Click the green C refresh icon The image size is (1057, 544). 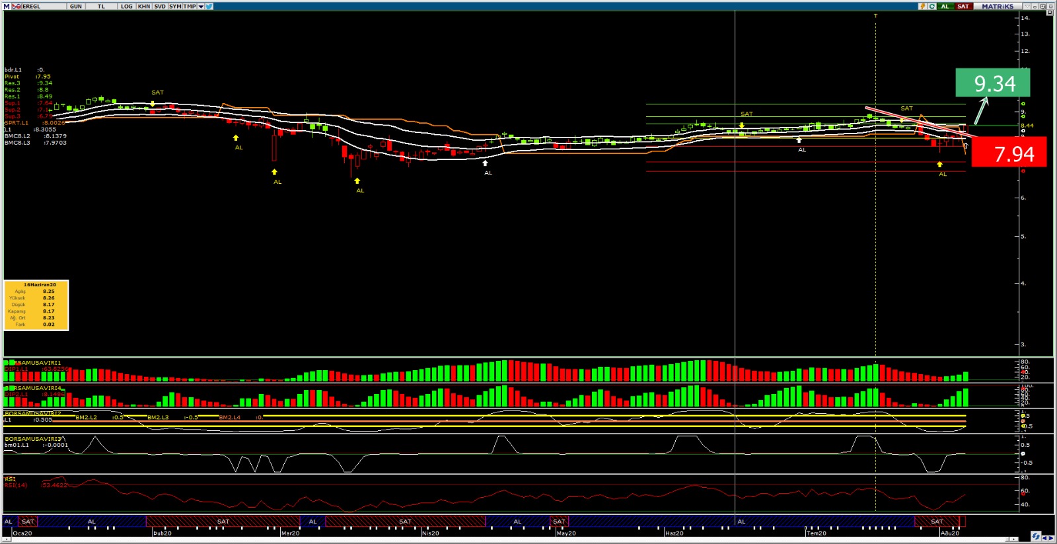931,6
